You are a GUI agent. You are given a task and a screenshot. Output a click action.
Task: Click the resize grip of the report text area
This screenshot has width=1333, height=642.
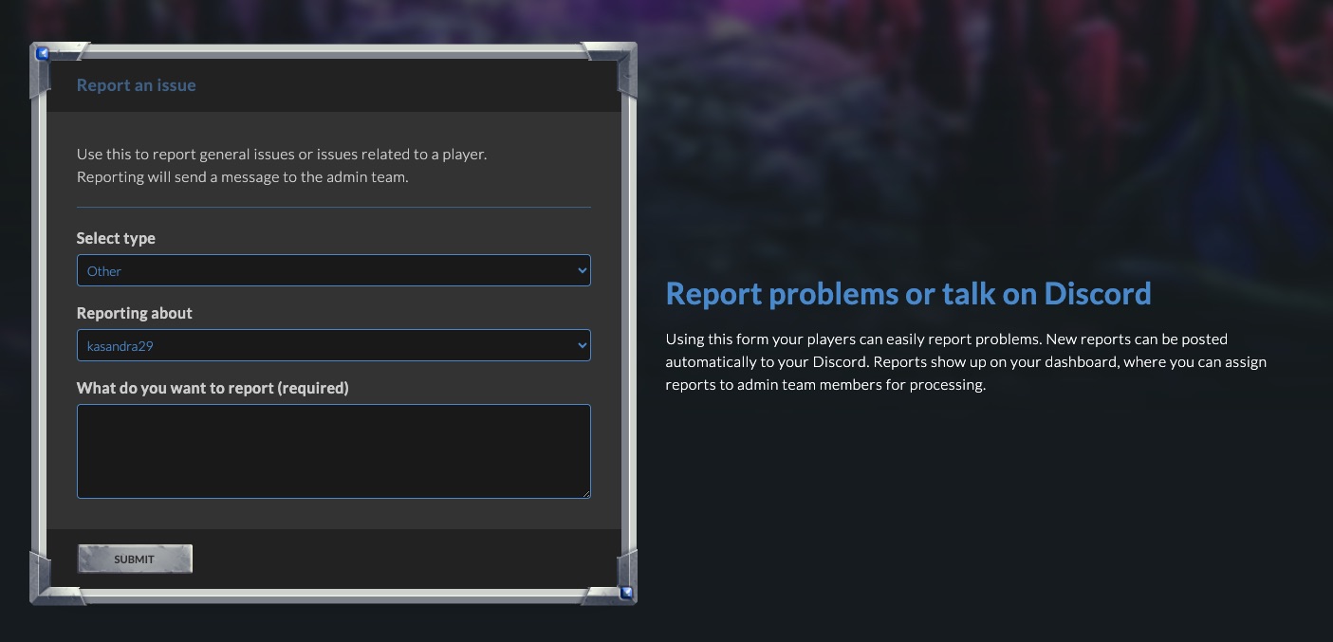(x=586, y=494)
